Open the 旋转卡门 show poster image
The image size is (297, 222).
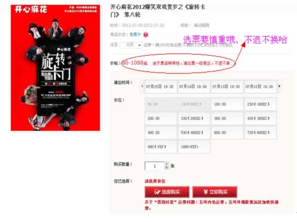coord(55,68)
